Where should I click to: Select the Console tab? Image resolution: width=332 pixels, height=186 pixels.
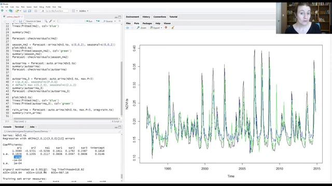pyautogui.click(x=7, y=127)
